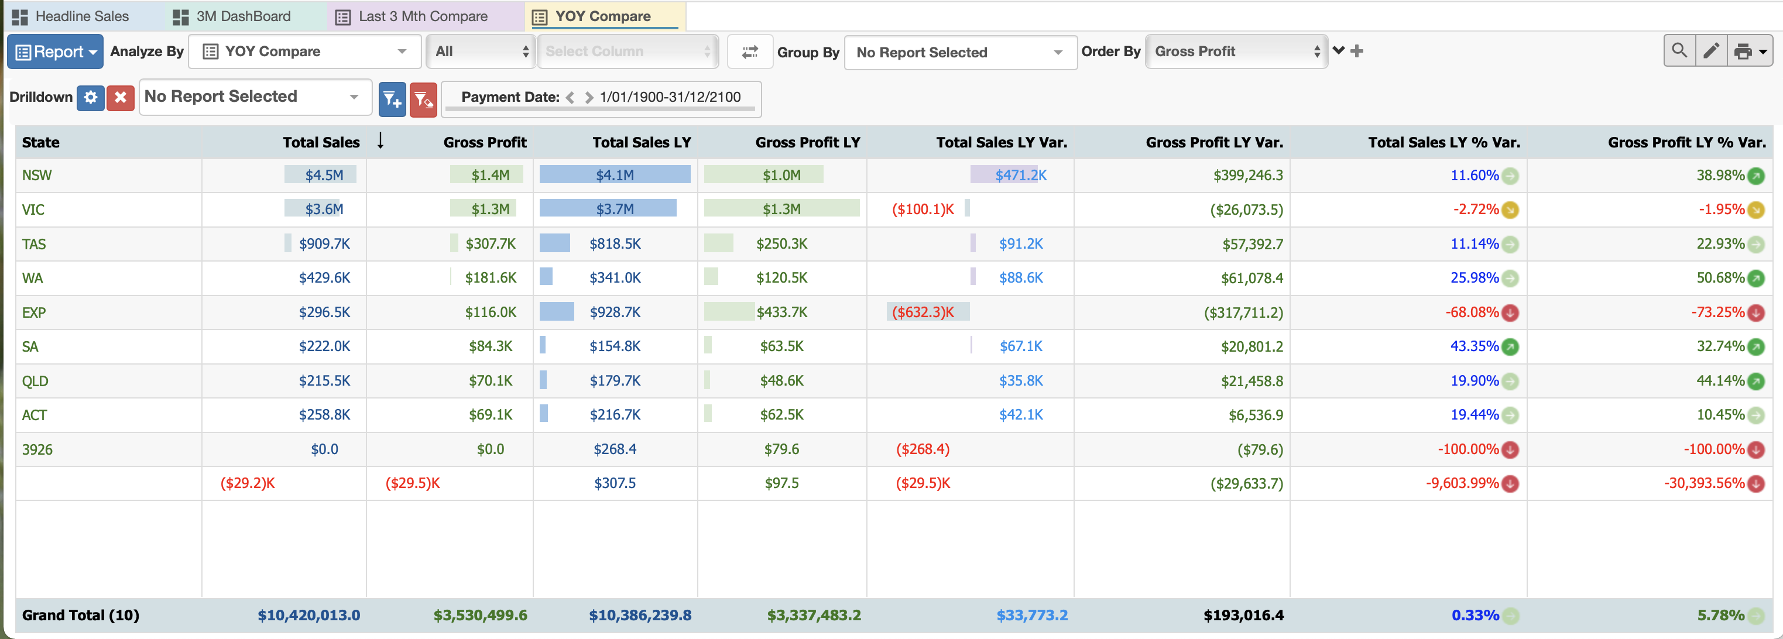Open the Analyze By YOY Compare dropdown
This screenshot has width=1783, height=639.
(304, 52)
